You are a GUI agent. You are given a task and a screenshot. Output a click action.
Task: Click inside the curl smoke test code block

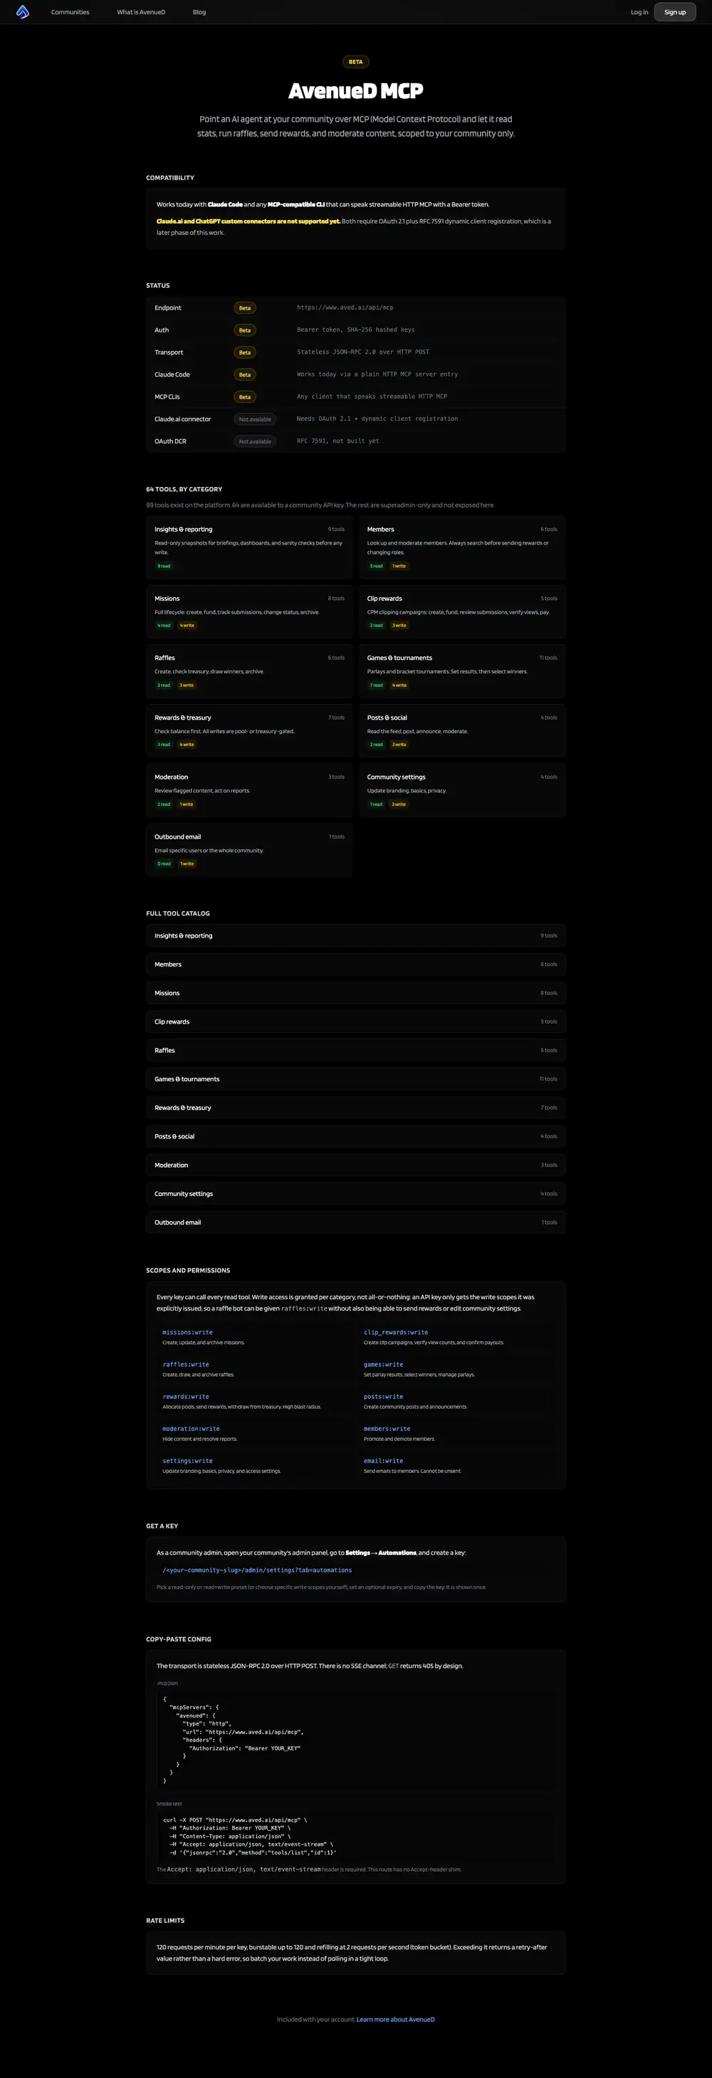coord(356,1836)
